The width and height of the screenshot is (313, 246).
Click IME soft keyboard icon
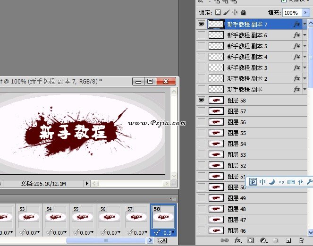pyautogui.click(x=291, y=182)
